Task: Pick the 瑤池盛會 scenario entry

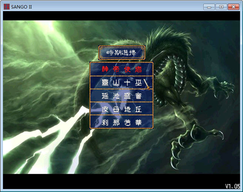Action: point(121,96)
